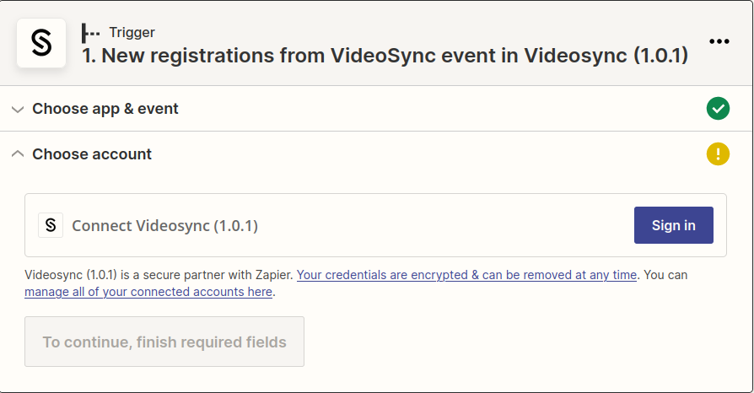Click the small Videosync icon in connect box
Screen dimensions: 754x393
[51, 225]
